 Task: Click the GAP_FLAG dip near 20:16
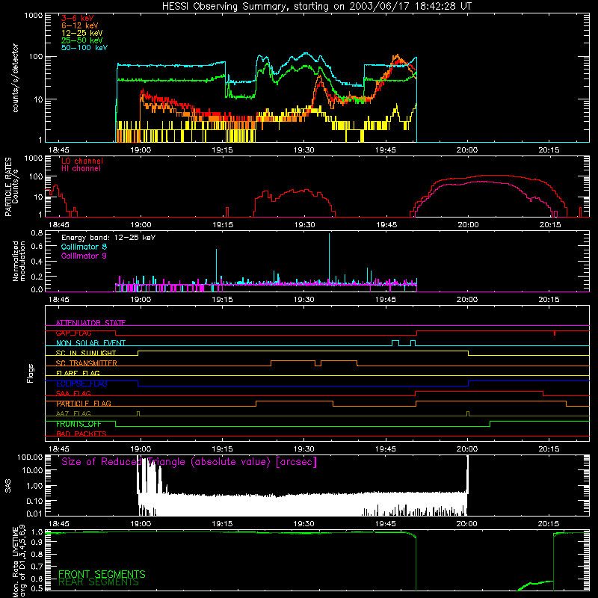click(x=555, y=333)
